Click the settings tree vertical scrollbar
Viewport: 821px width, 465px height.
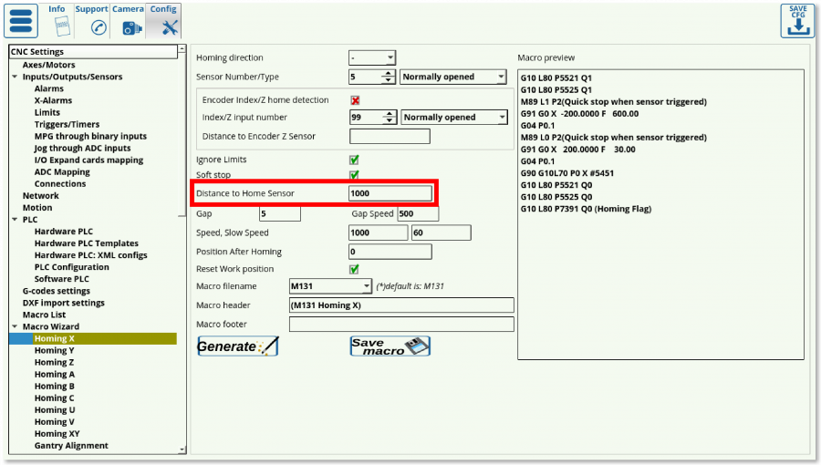tap(182, 246)
